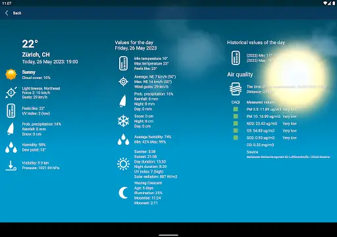Tap the Pressure download-arrow icon

point(11,165)
